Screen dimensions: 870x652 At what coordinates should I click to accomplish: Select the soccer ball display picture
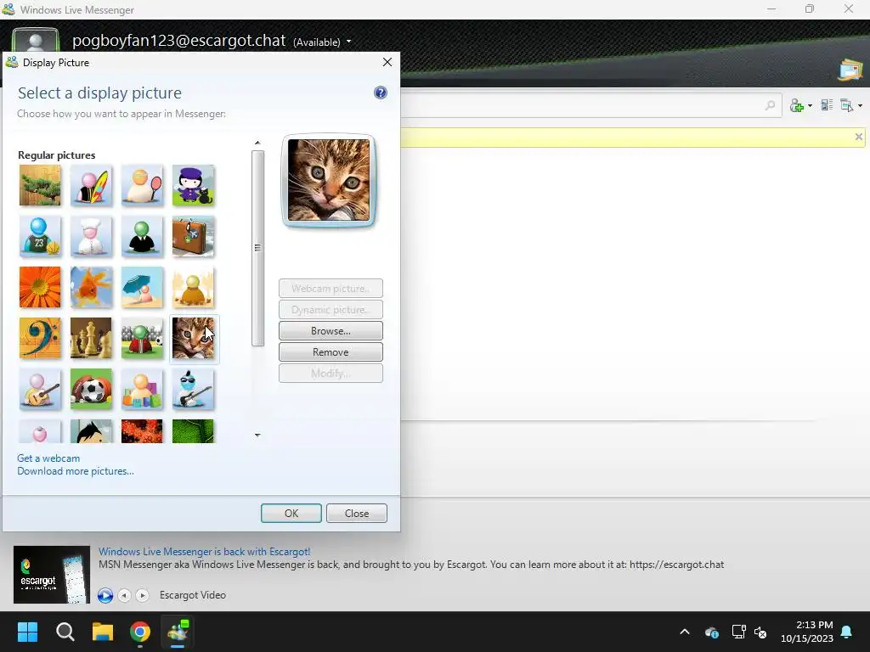pos(91,389)
